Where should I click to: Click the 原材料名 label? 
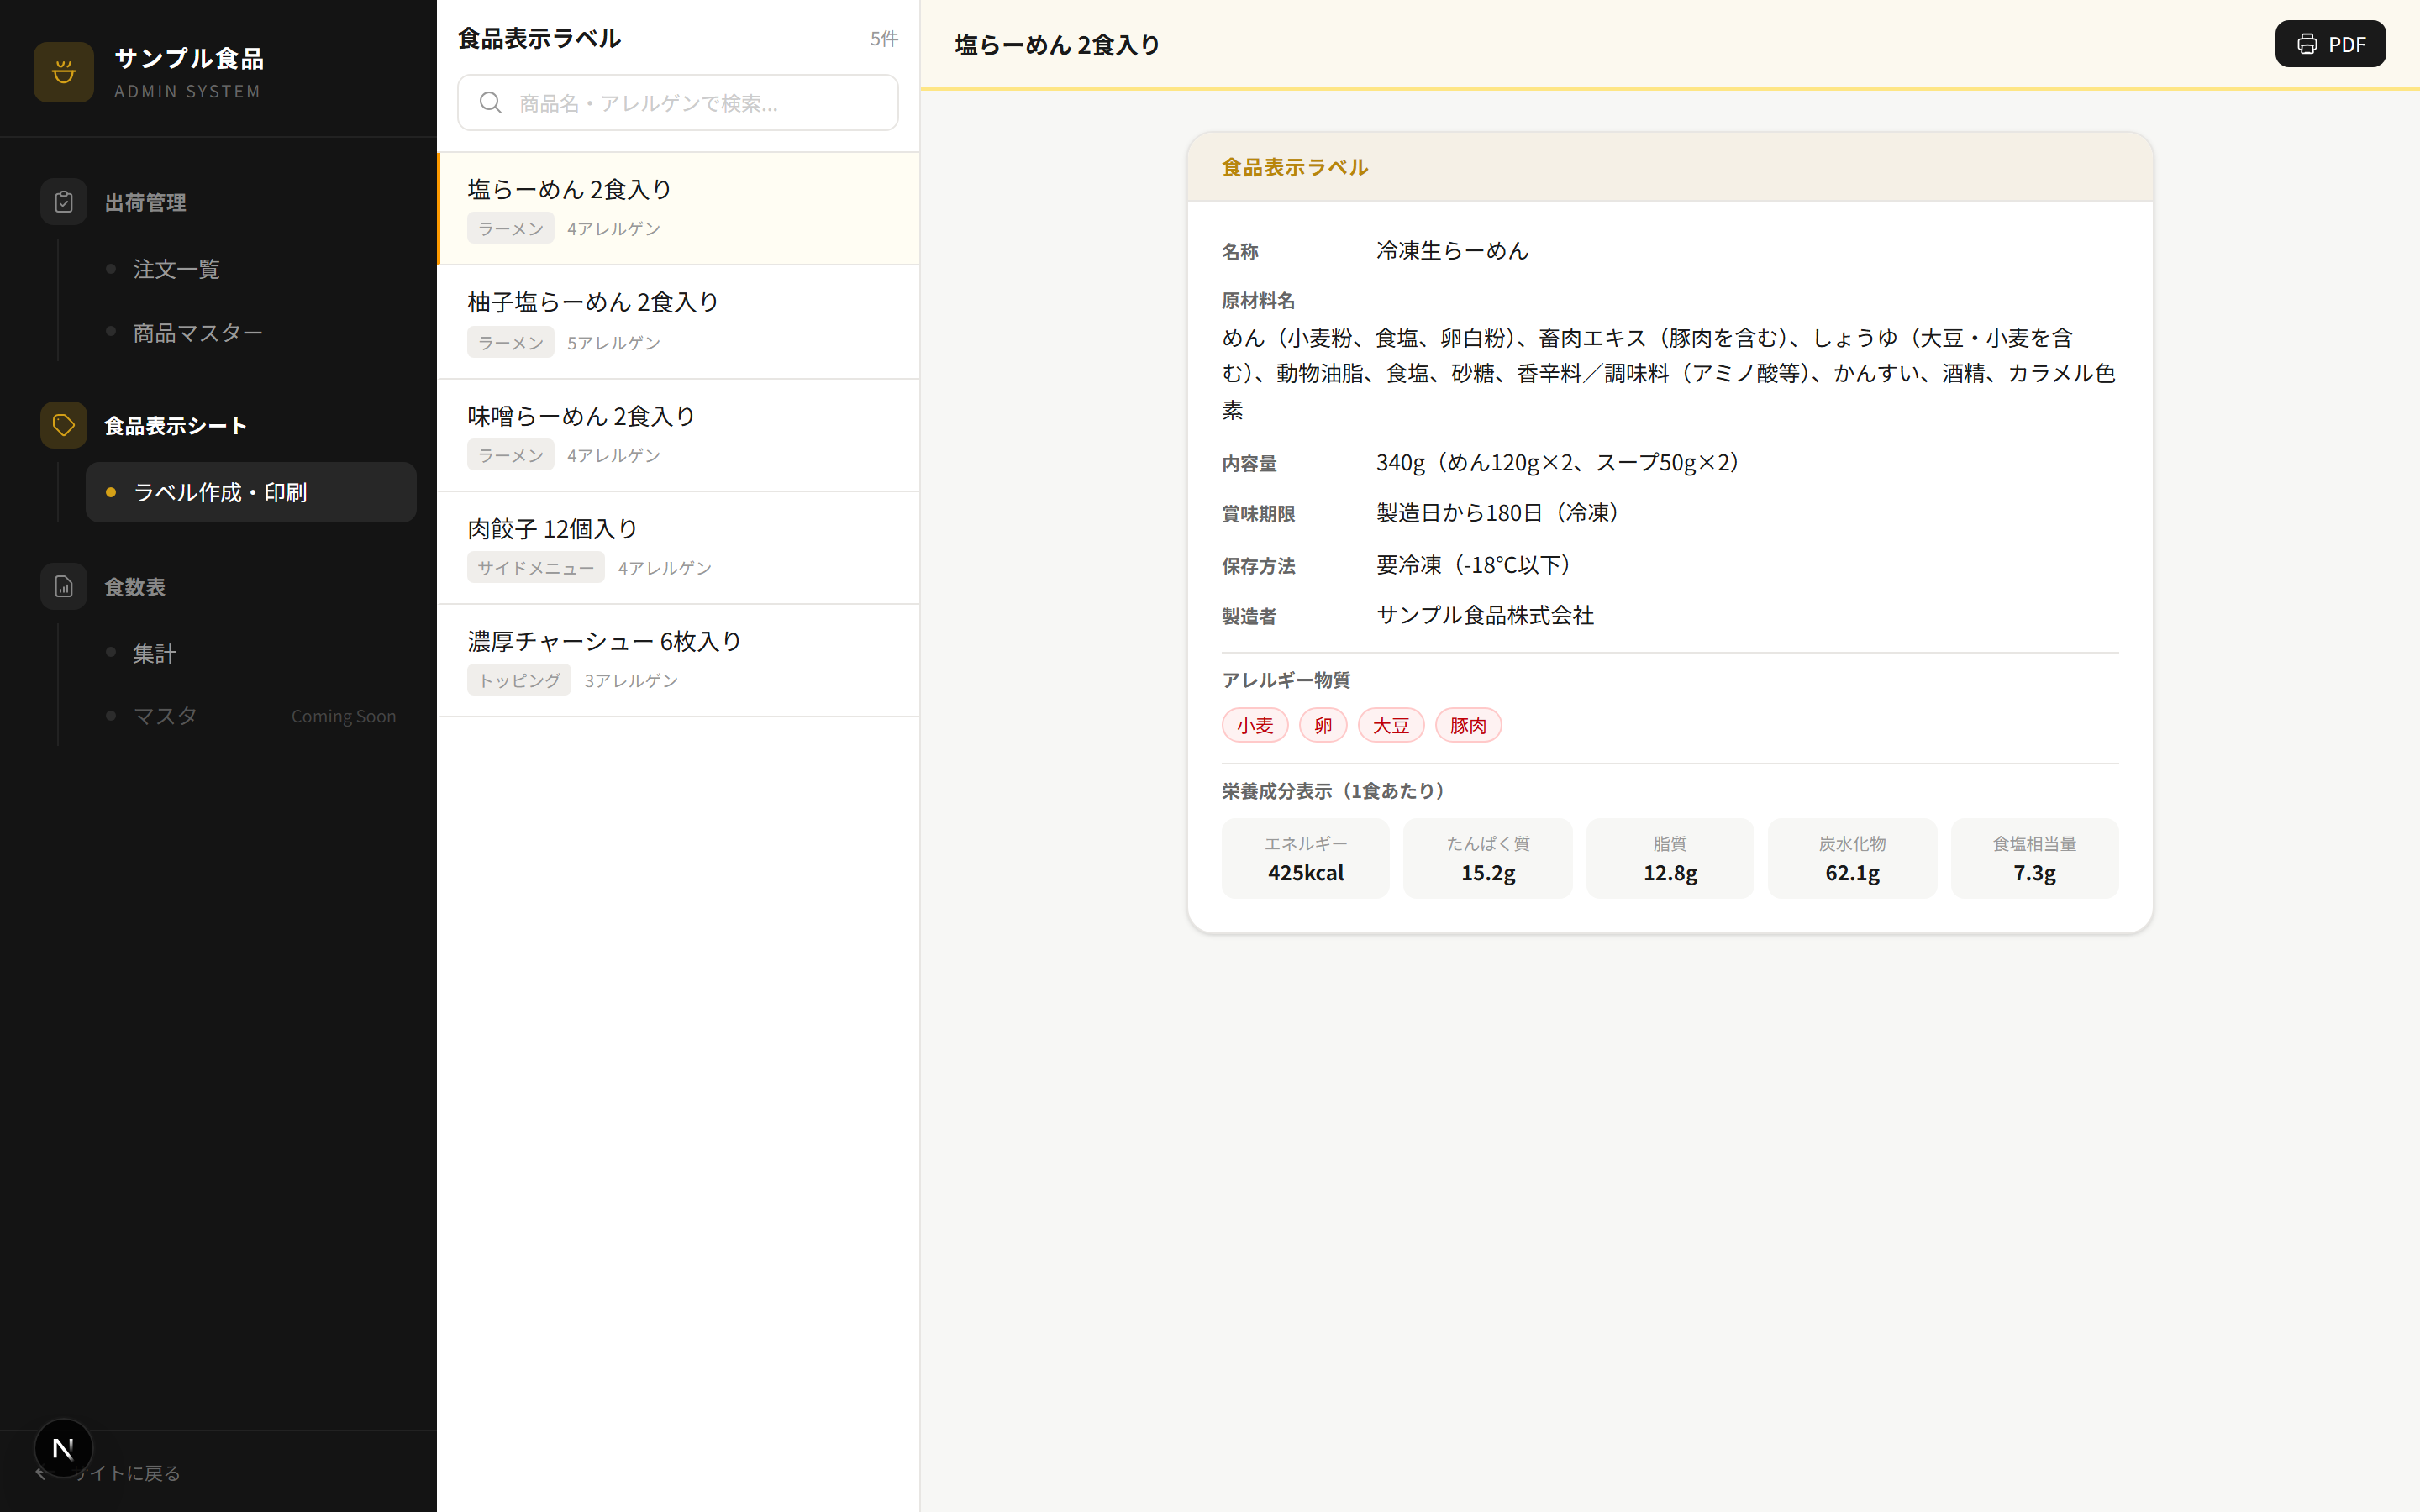pos(1258,300)
